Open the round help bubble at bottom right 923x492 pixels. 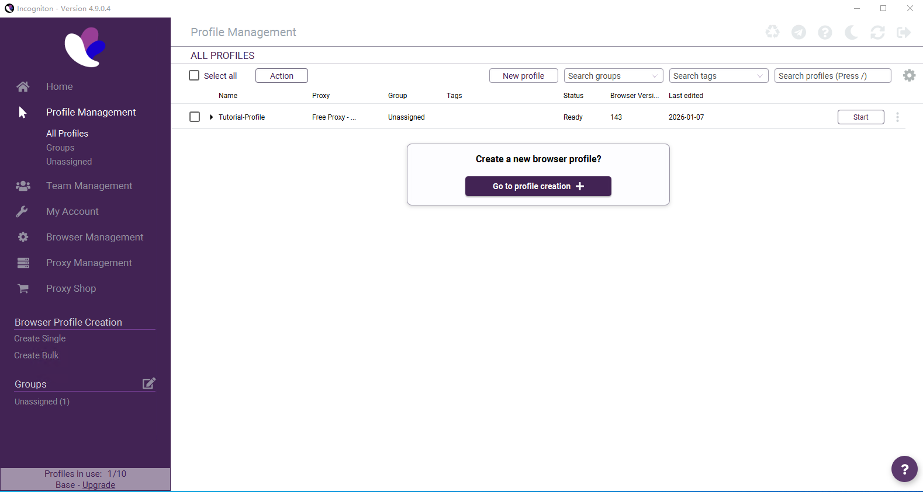pyautogui.click(x=904, y=469)
